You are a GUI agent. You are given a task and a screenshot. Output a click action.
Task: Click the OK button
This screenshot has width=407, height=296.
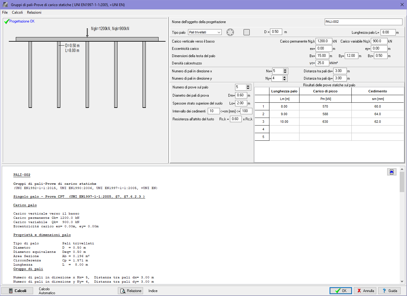[341, 291]
